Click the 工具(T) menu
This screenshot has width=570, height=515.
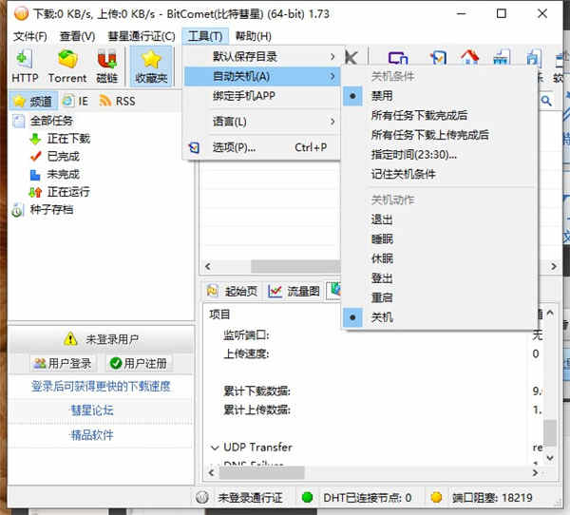[205, 36]
